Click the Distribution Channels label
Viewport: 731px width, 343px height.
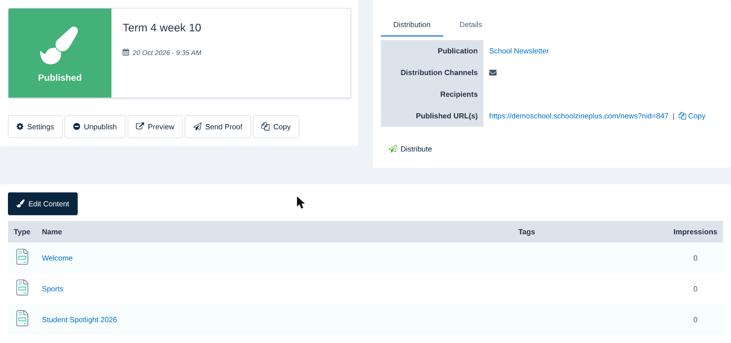click(x=439, y=73)
